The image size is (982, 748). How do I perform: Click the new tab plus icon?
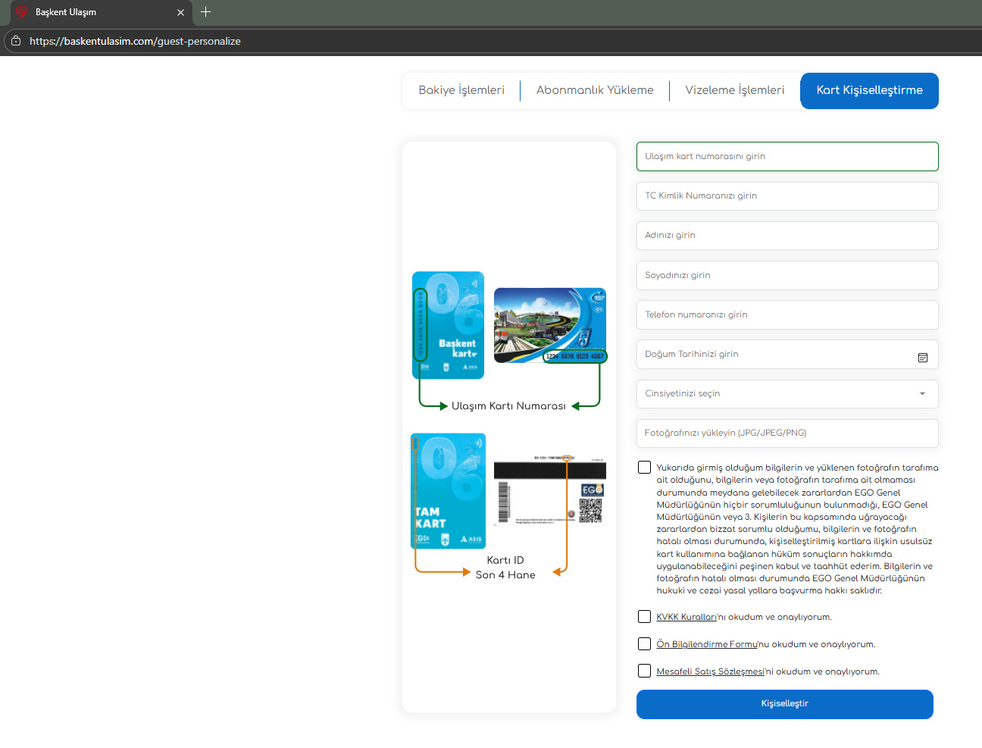(205, 12)
